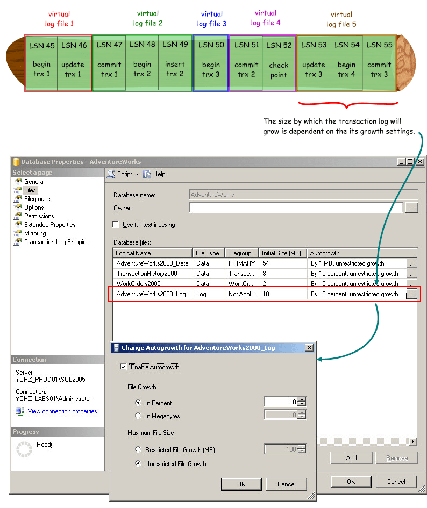The image size is (427, 508).
Task: Click the horizontal scrollbar right arrow
Action: [413, 441]
